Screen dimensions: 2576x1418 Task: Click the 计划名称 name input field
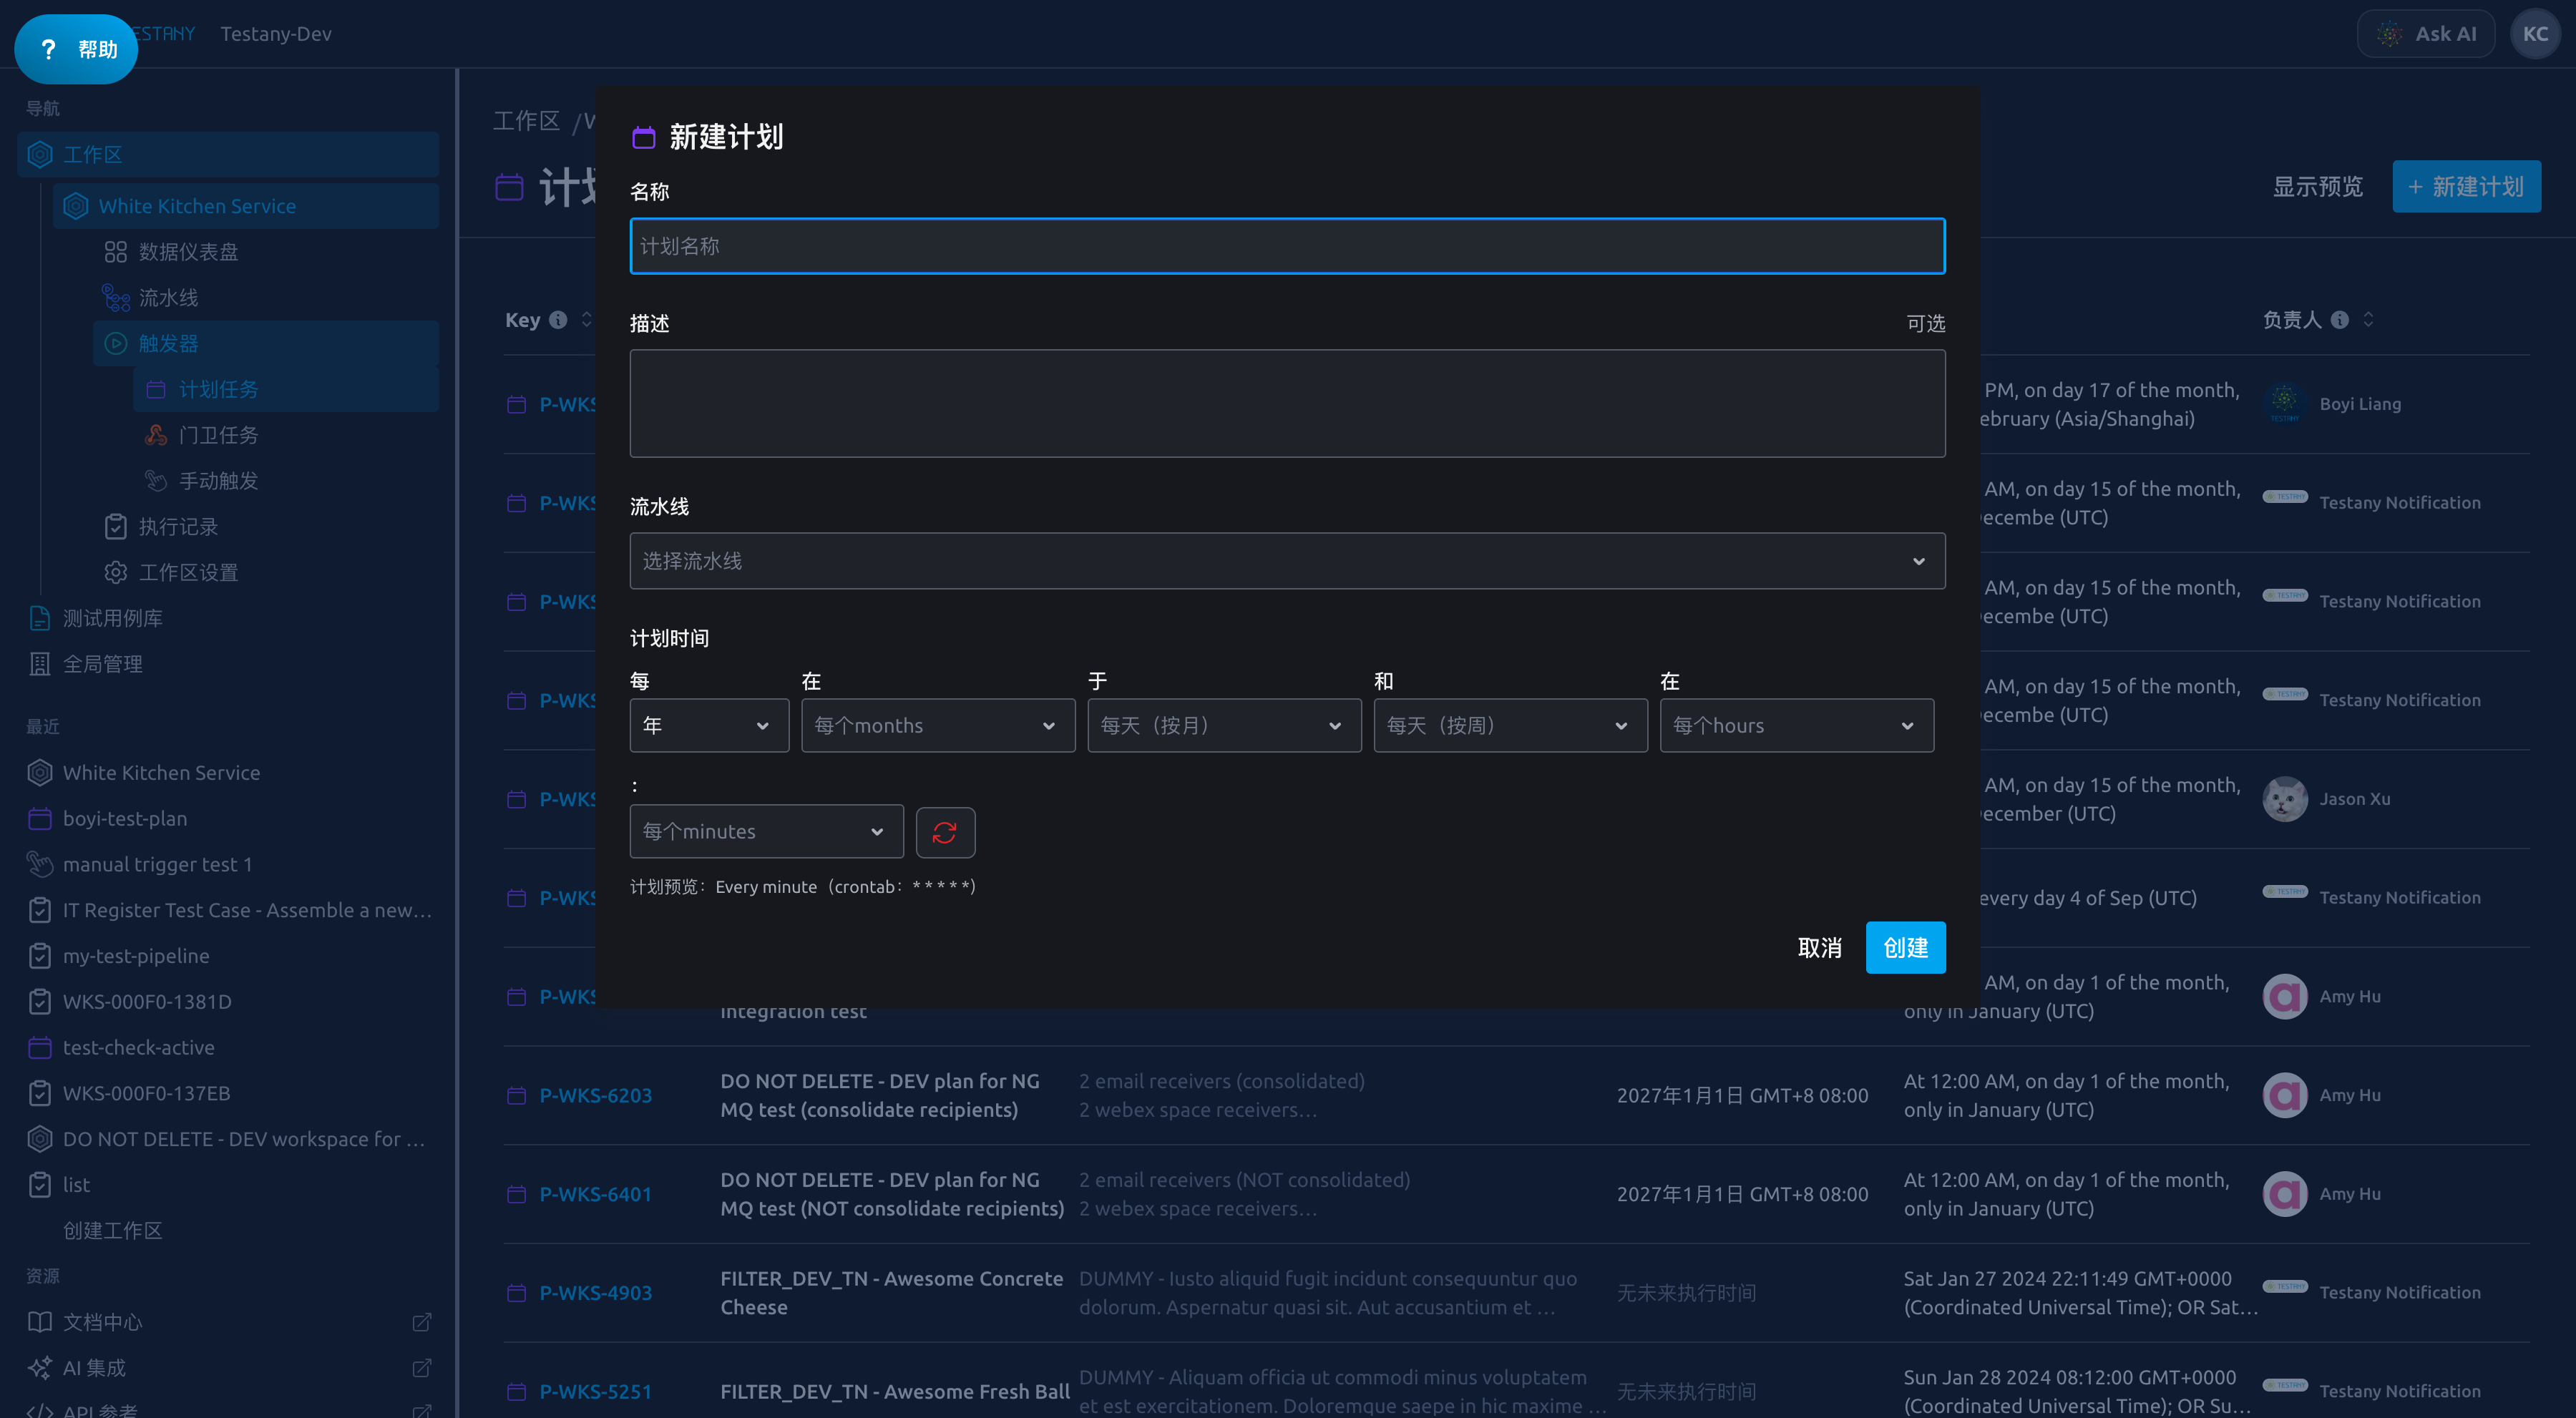pos(1287,246)
